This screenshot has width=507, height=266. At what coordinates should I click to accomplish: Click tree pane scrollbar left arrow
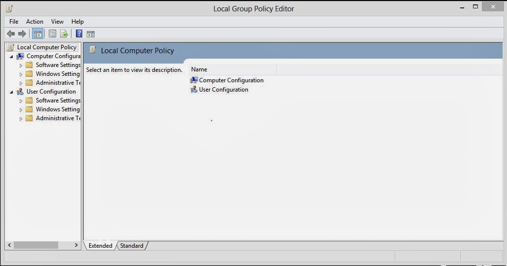pos(9,245)
